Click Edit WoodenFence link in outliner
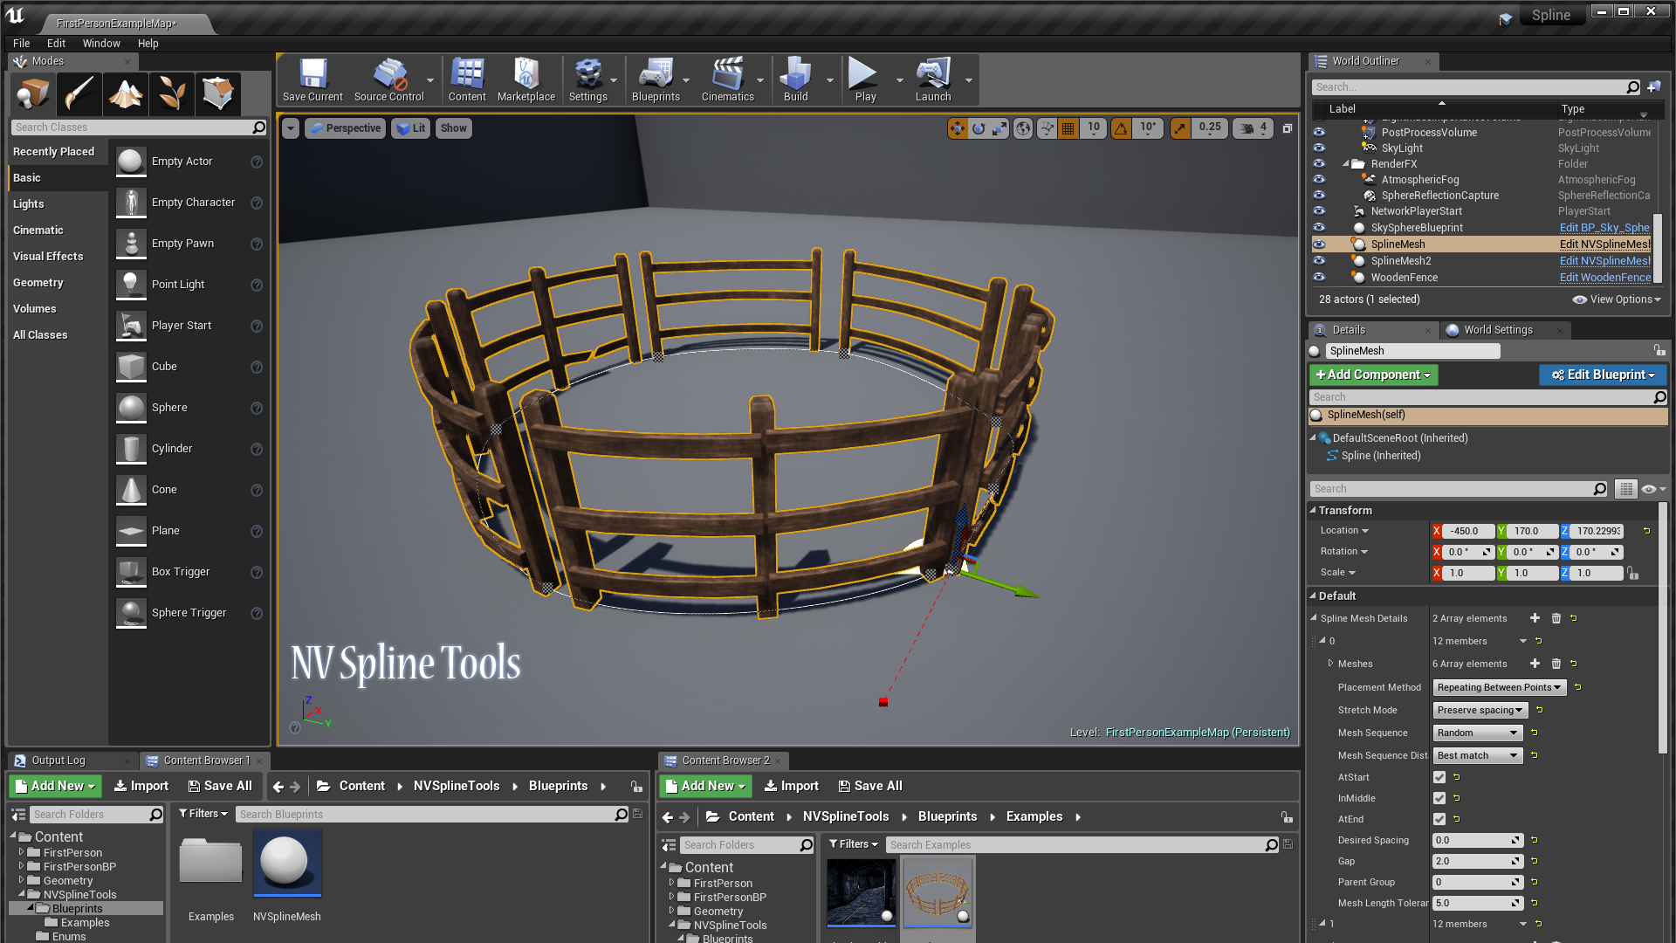Screen dimensions: 1676x943 pyautogui.click(x=1604, y=278)
